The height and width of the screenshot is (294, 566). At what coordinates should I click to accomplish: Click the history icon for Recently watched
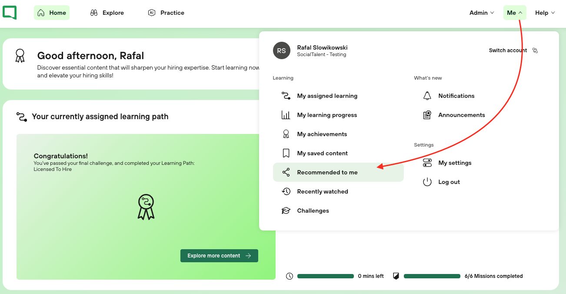(286, 191)
